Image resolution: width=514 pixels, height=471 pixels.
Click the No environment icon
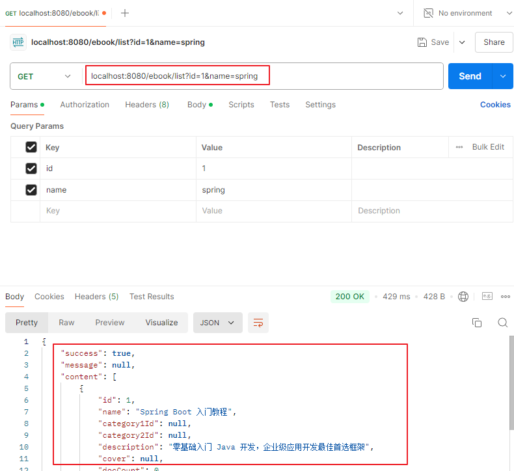click(428, 13)
